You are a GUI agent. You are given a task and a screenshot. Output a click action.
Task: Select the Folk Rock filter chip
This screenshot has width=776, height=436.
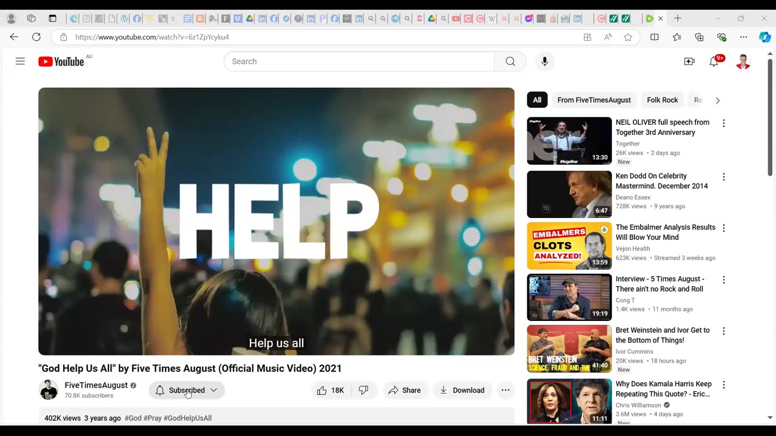(x=663, y=100)
